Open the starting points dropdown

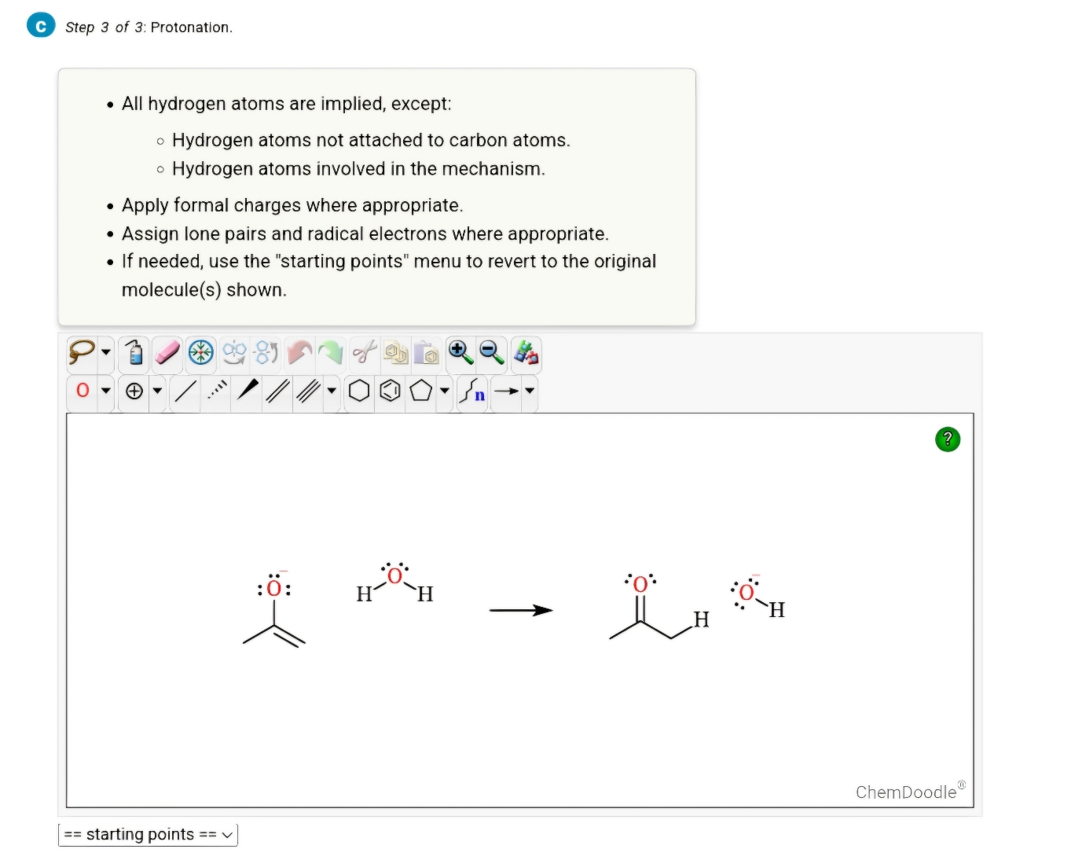tap(146, 834)
